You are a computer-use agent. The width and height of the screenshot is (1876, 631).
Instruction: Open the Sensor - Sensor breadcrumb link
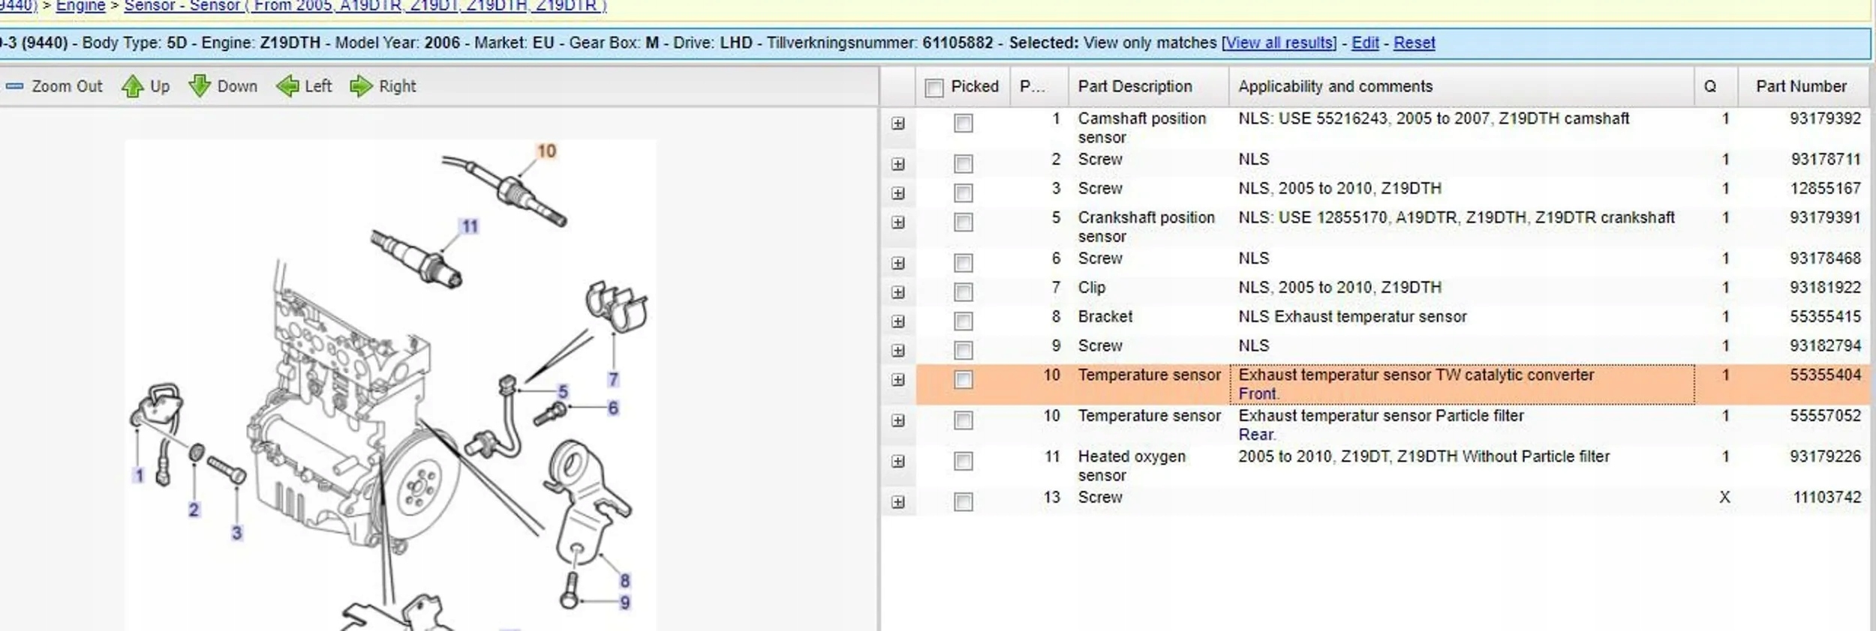point(365,6)
